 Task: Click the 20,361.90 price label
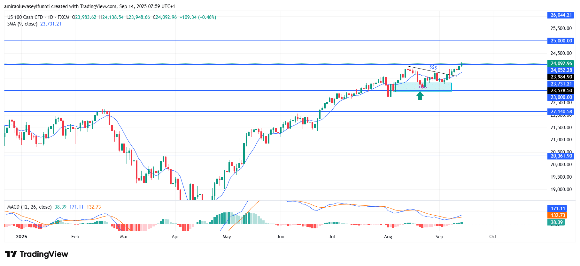click(561, 156)
